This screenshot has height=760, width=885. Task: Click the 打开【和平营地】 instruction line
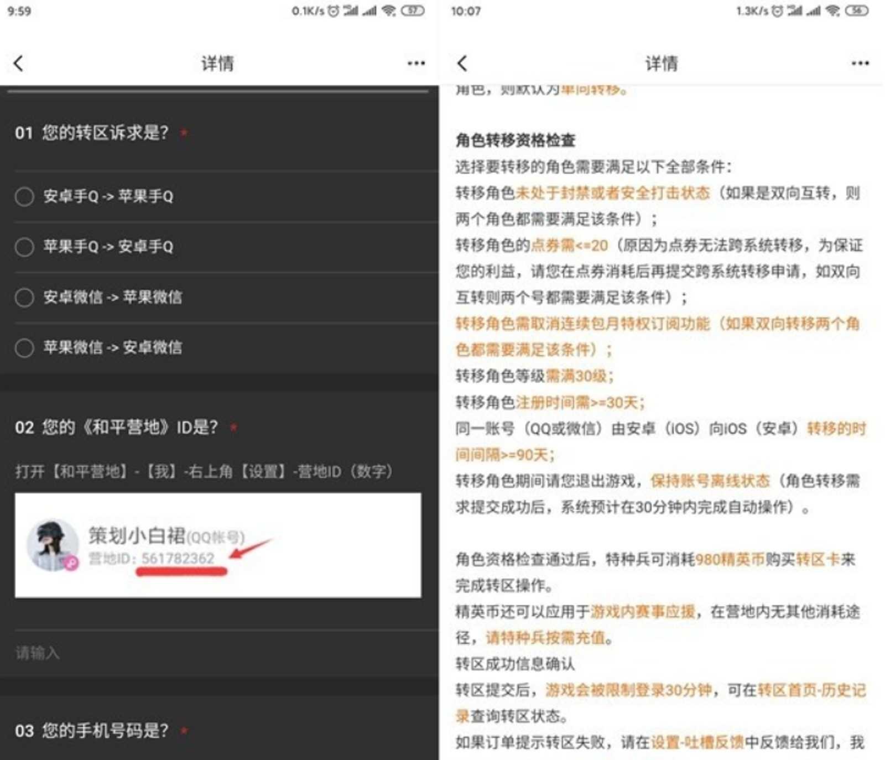click(x=204, y=472)
